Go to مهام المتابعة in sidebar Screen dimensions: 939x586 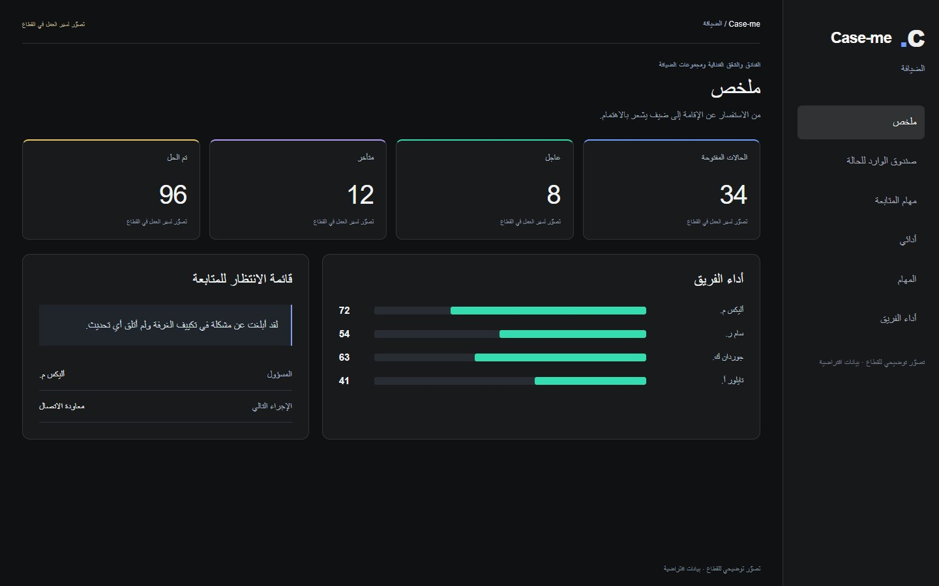click(861, 201)
